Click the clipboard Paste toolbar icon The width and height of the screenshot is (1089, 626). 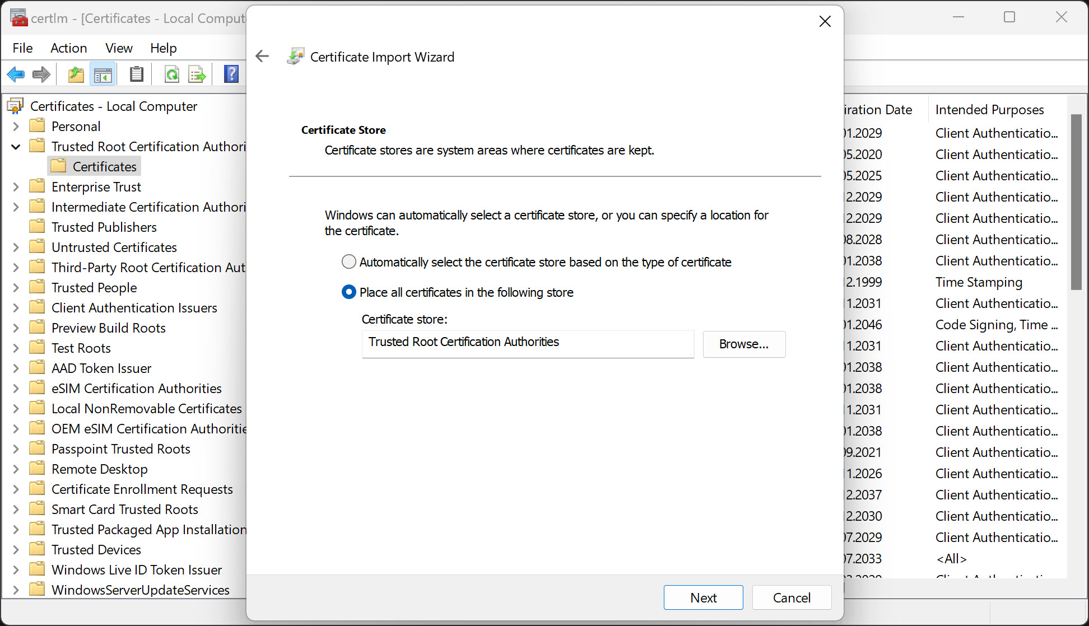click(x=136, y=74)
